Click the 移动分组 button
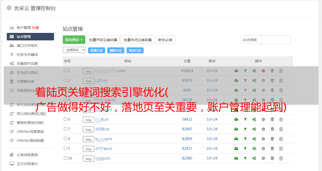Image resolution: width=322 pixels, height=171 pixels. (135, 50)
